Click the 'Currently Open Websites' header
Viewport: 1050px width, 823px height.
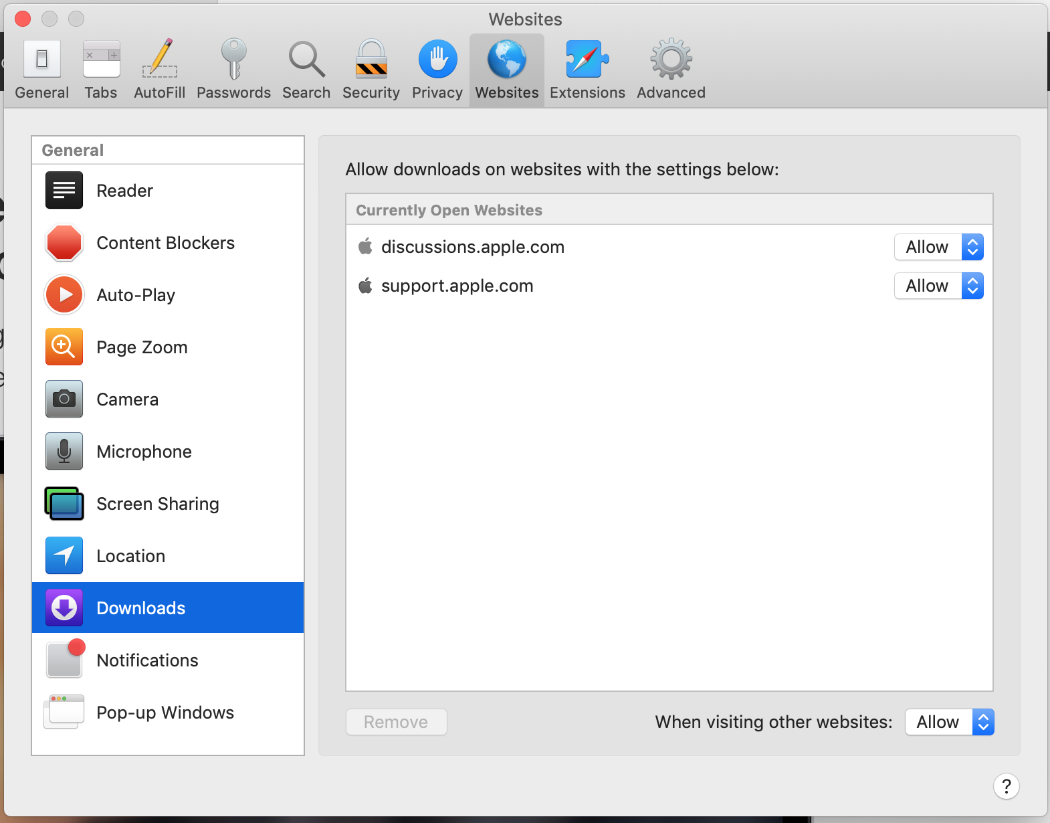(x=449, y=210)
